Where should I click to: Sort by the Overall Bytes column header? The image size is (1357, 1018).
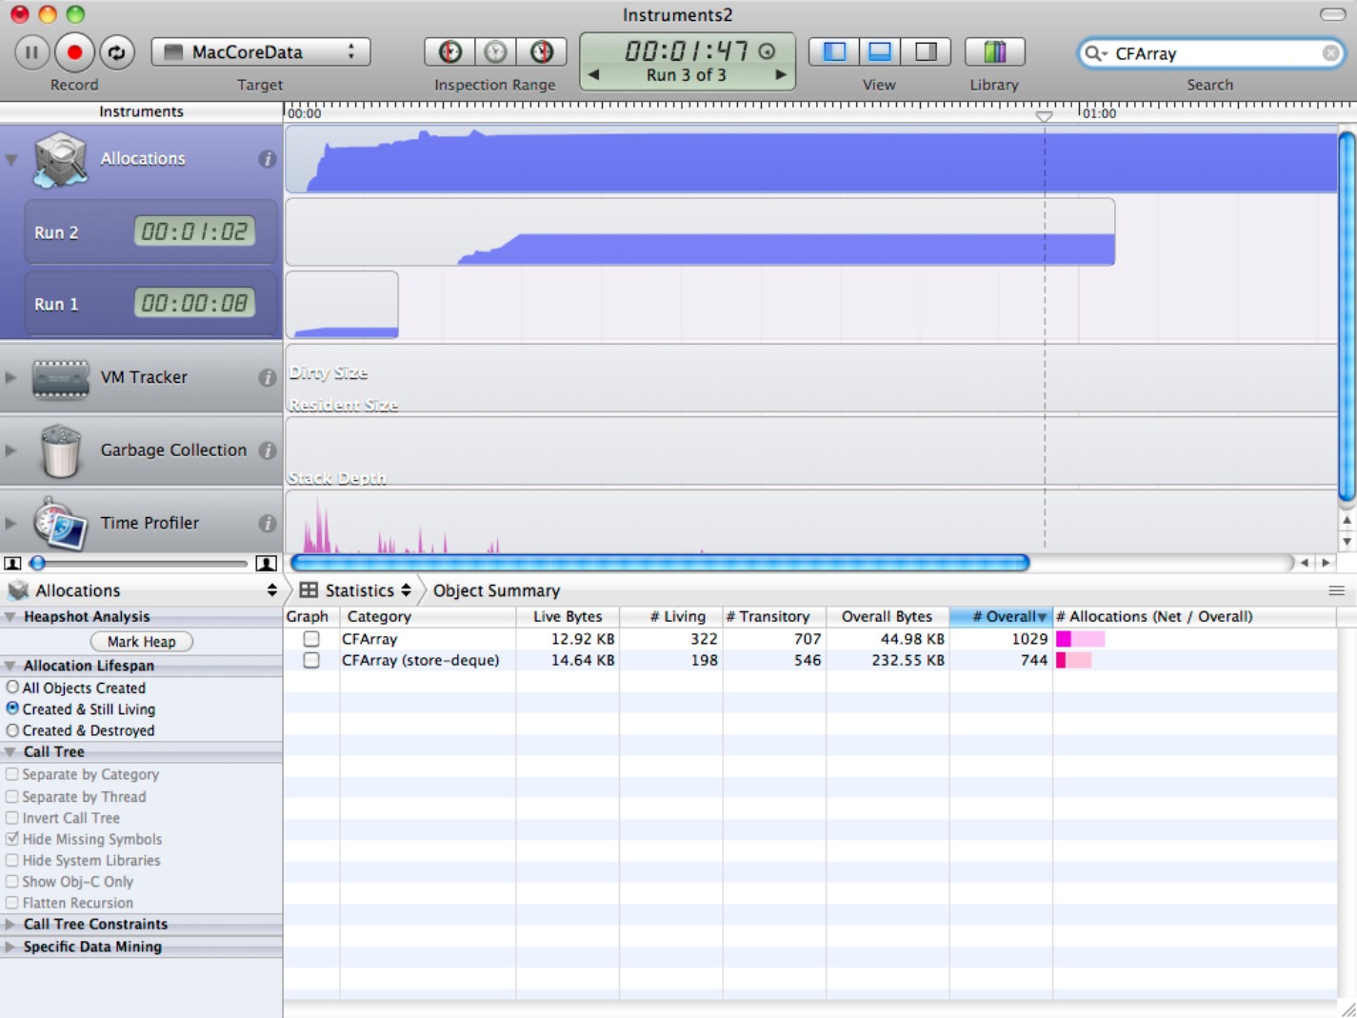[888, 616]
